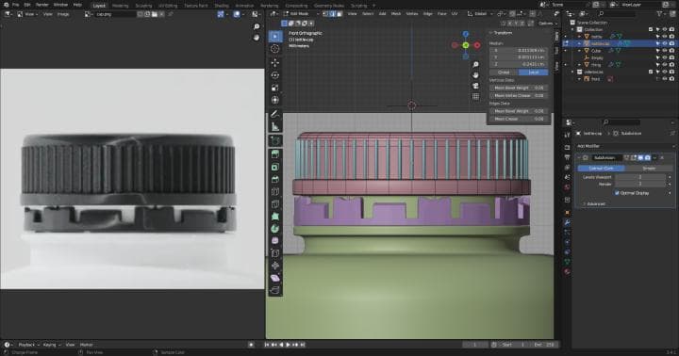Screen dimensions: 679x356
Task: Open the Modifier properties wrench tab
Action: click(x=567, y=222)
